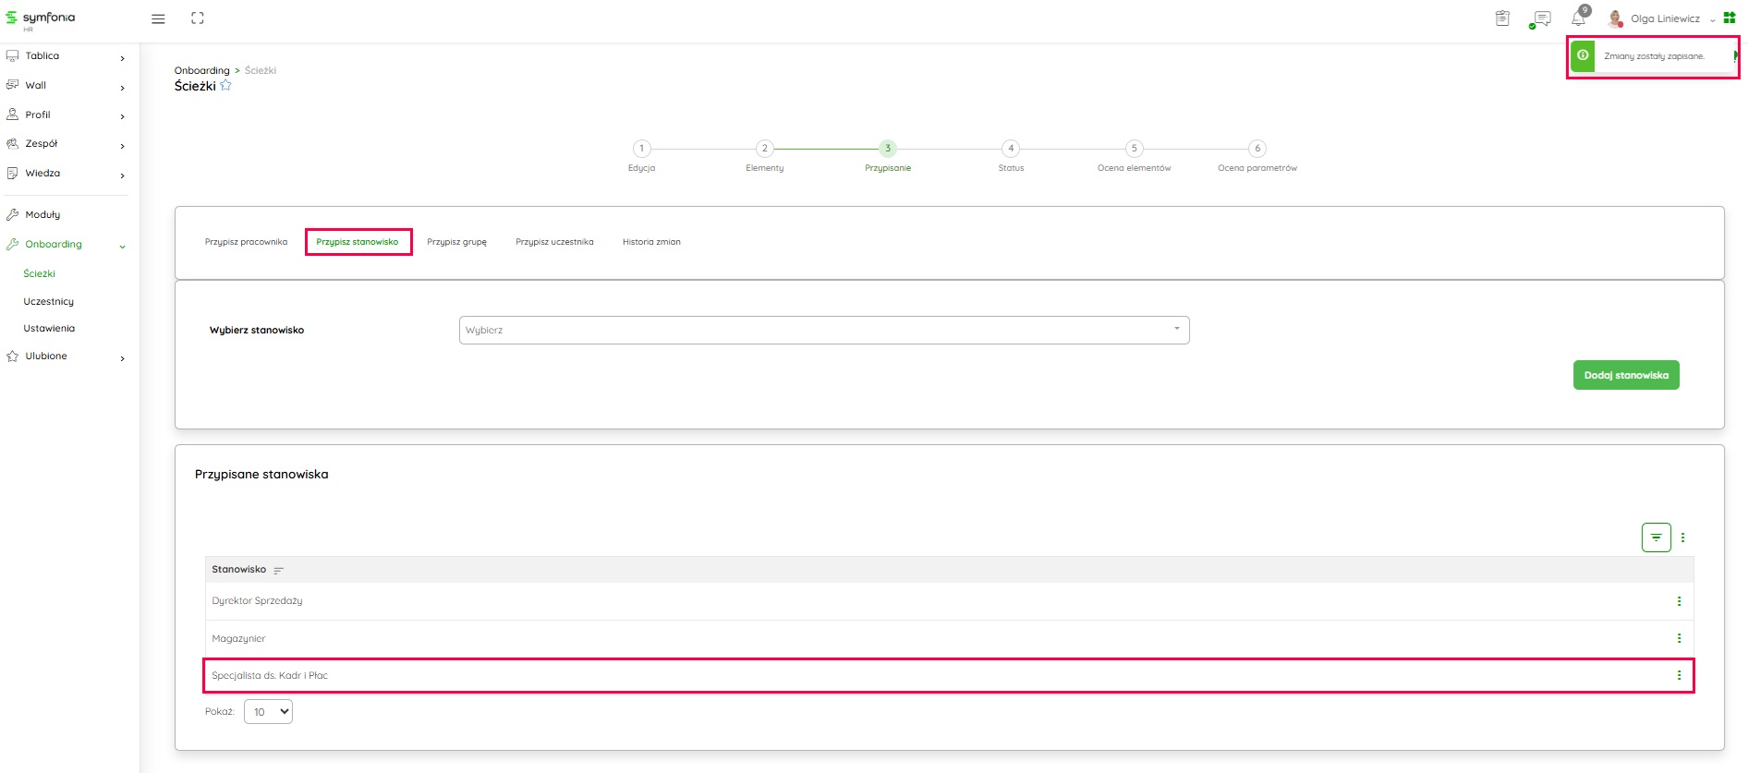
Task: Mark Ścieżki as favorite with star
Action: point(225,86)
